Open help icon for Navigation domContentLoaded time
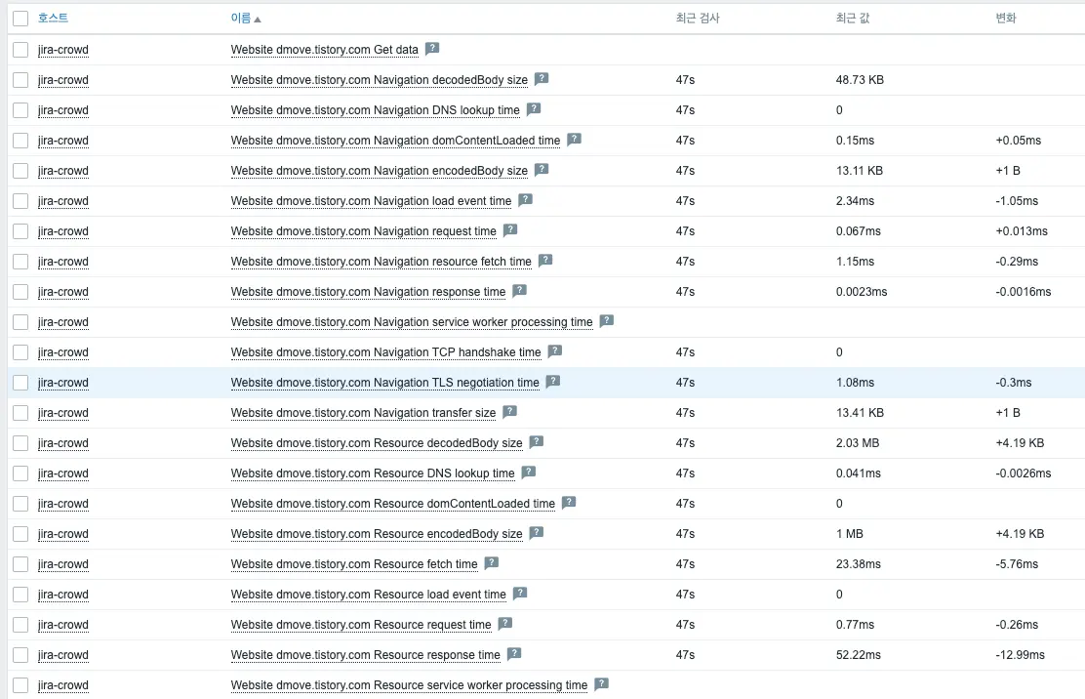 [x=574, y=140]
